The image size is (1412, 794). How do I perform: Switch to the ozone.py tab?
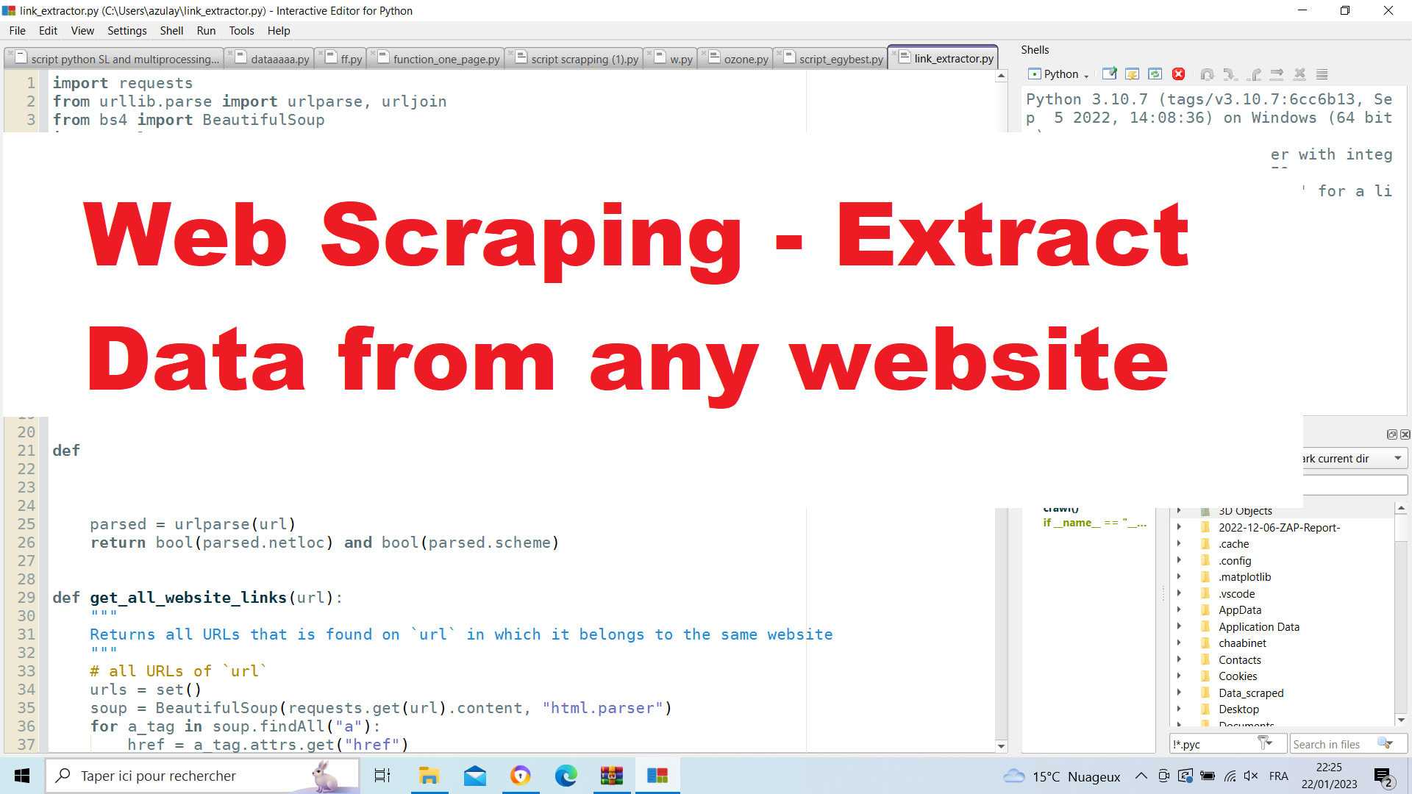point(737,59)
